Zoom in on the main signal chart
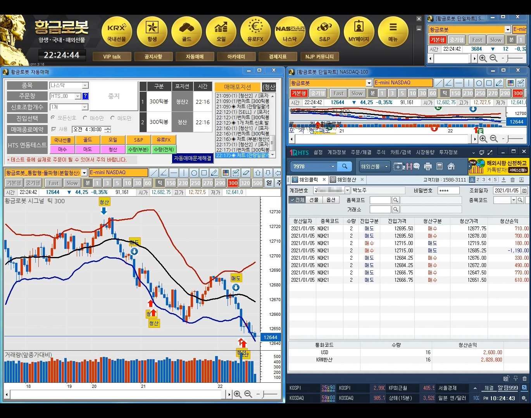This screenshot has width=531, height=418. coord(238,394)
